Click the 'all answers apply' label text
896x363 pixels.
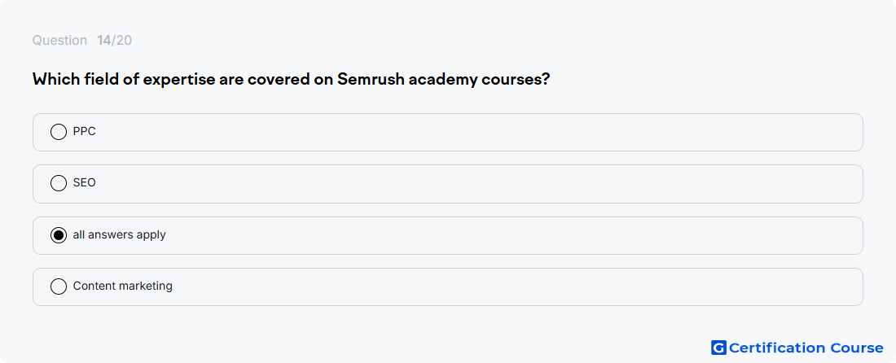(120, 234)
